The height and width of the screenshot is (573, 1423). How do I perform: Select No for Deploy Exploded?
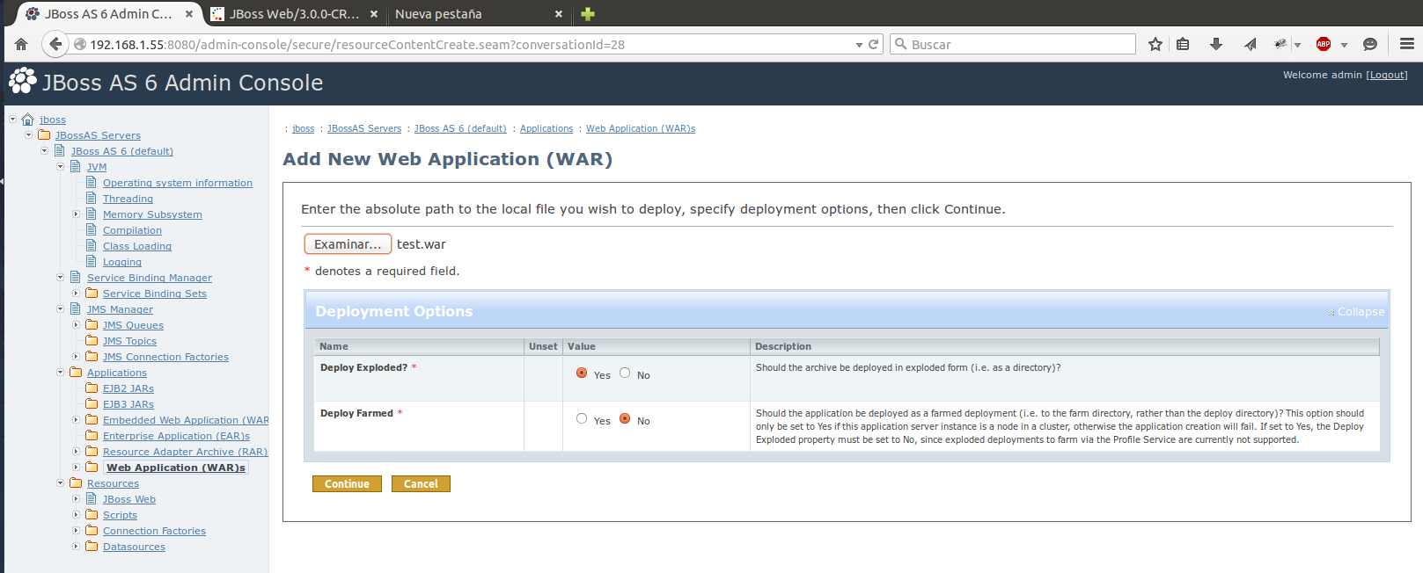point(625,374)
